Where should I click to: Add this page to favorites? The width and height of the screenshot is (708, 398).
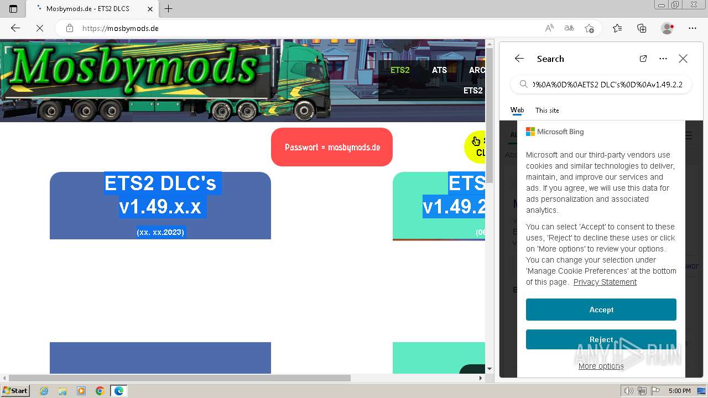[589, 28]
